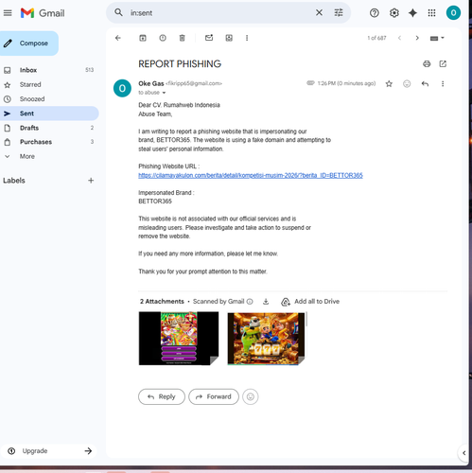Go to the next message arrow

[417, 38]
